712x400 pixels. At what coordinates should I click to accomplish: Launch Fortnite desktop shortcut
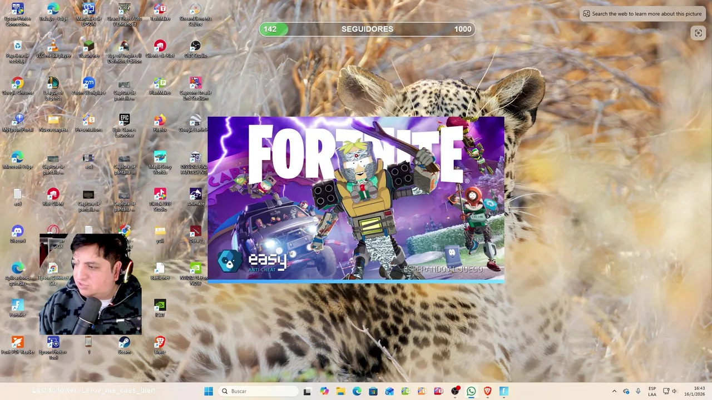(18, 308)
